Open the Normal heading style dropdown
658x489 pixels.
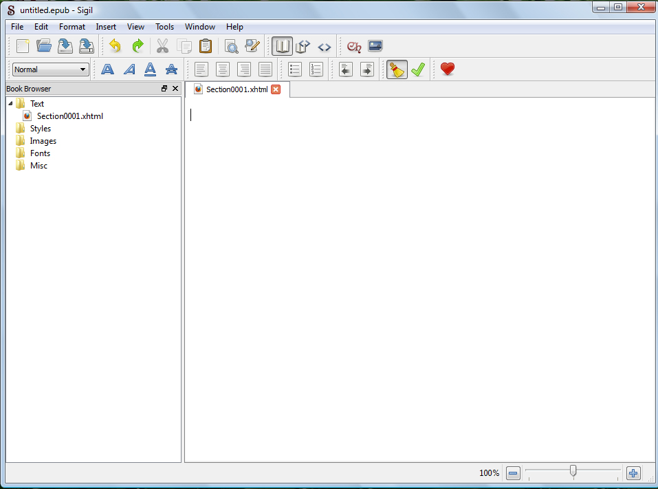click(x=51, y=69)
